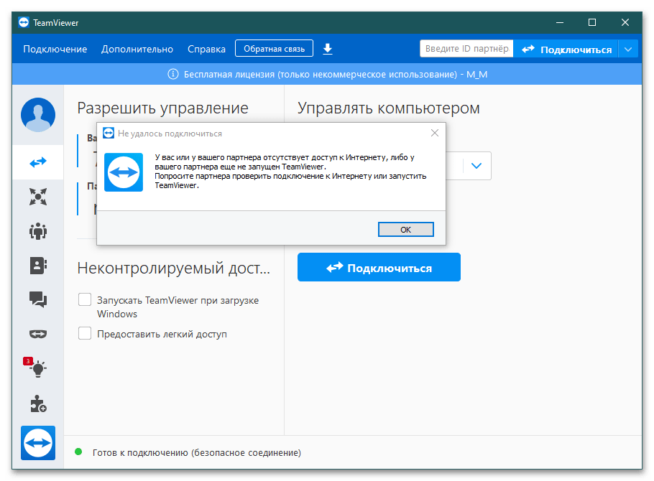Click the Неконтролируемый доступ heading

point(173,268)
